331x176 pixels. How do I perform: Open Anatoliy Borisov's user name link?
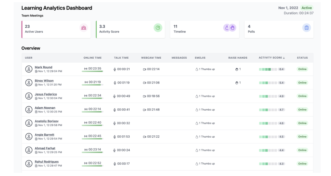[x=47, y=121]
